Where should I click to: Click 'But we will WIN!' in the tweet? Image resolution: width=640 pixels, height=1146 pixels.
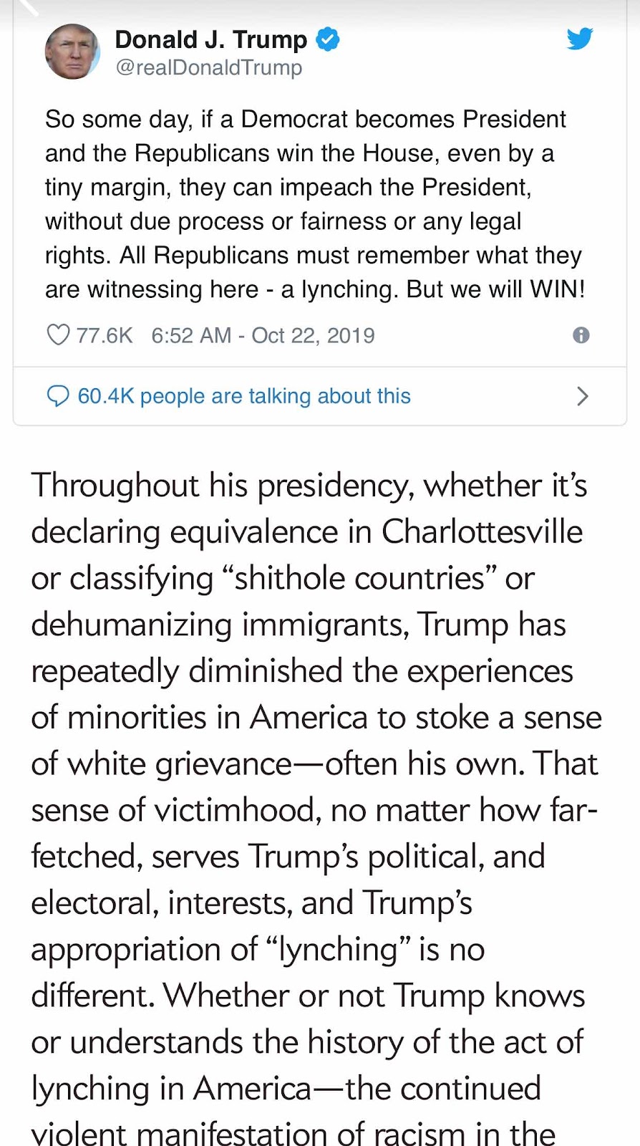(495, 289)
